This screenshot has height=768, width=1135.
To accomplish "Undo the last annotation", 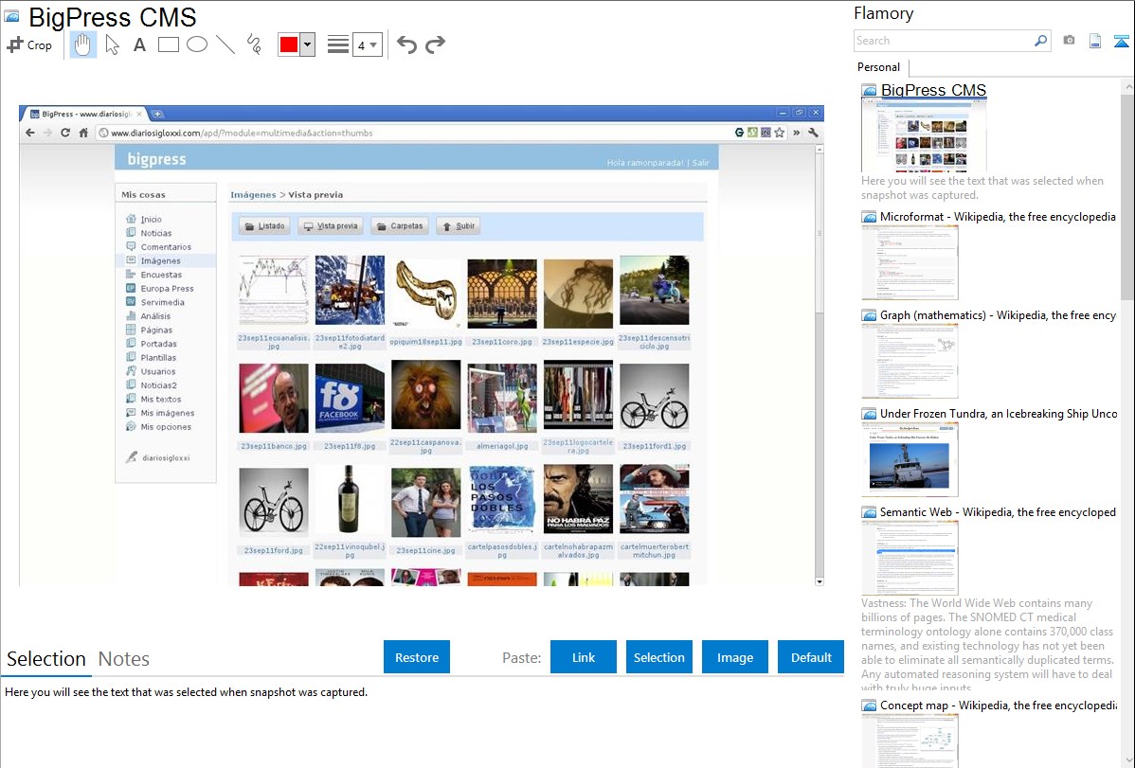I will pyautogui.click(x=406, y=45).
